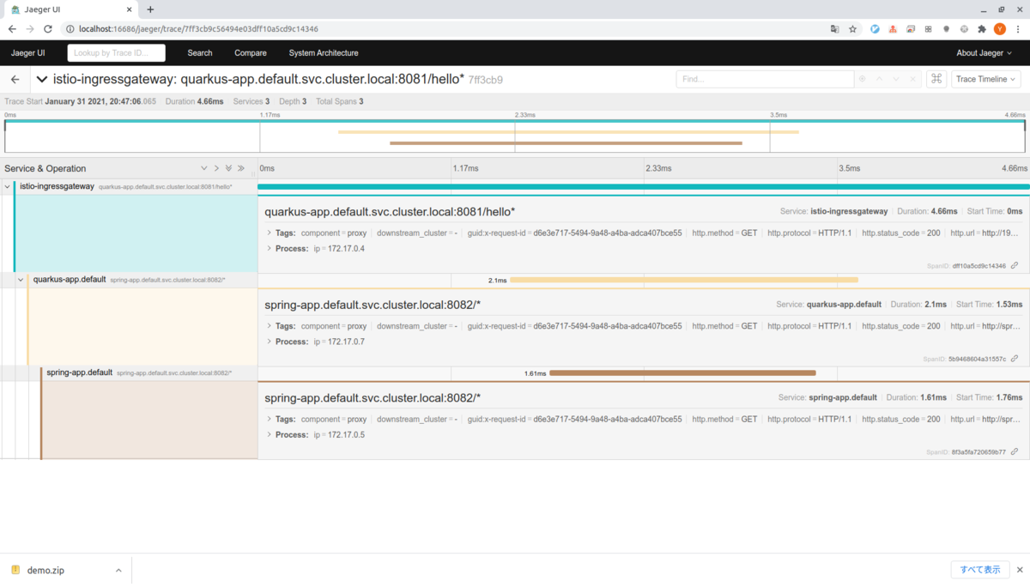The image size is (1030, 587).
Task: Click すべて表示 show all downloads
Action: click(x=980, y=570)
